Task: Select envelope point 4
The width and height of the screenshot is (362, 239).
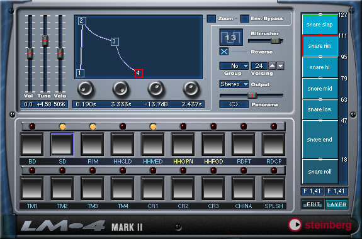Action: (139, 73)
